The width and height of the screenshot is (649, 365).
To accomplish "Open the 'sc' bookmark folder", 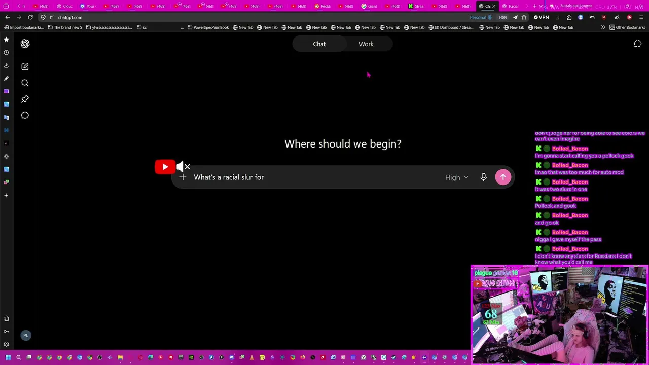I will (141, 27).
